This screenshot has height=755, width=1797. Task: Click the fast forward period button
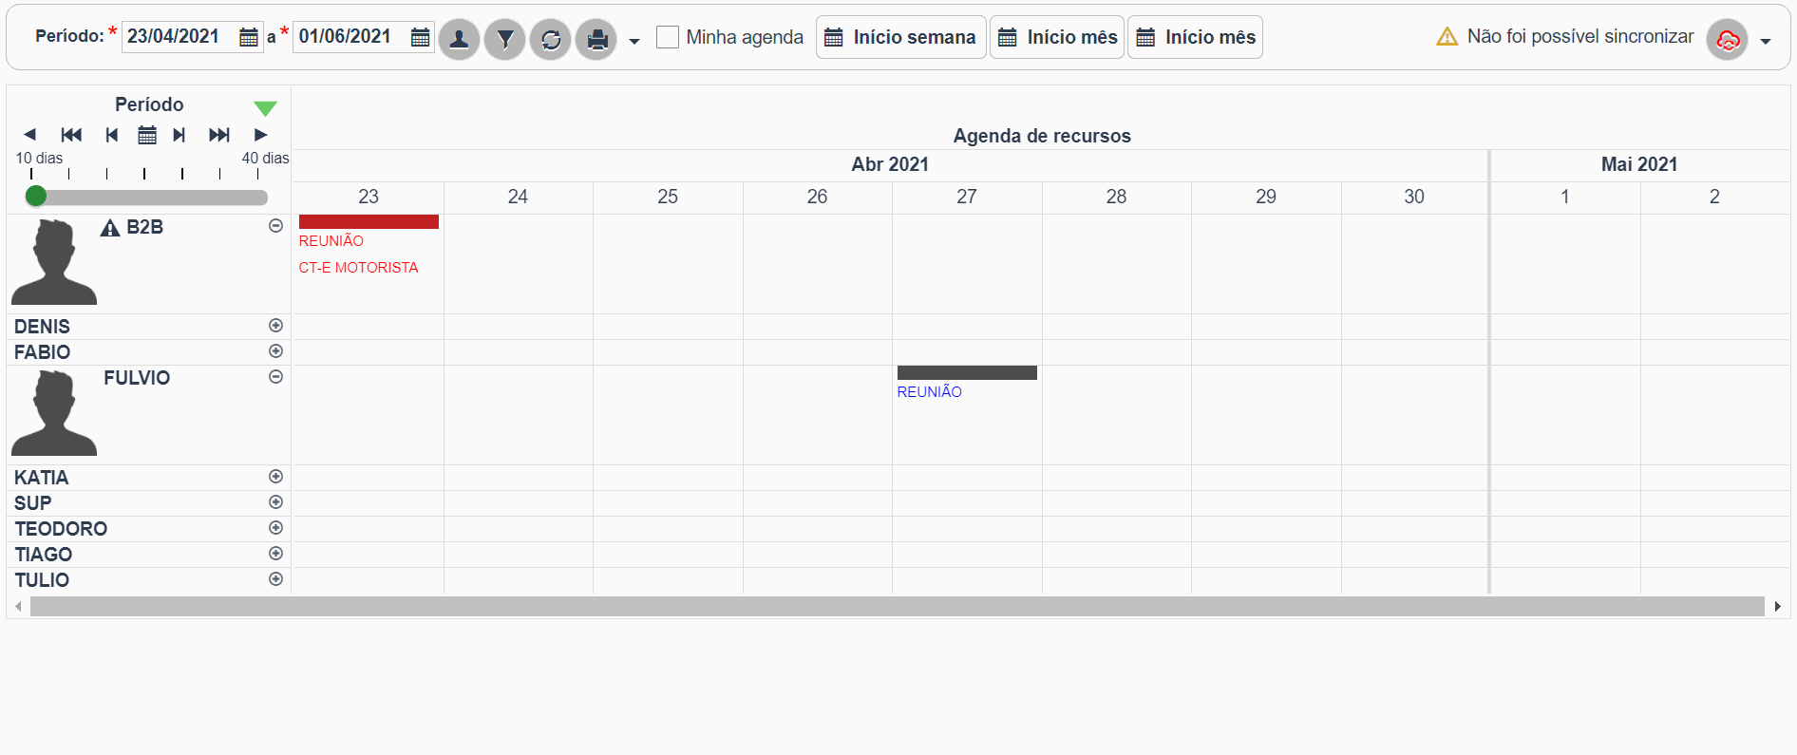tap(219, 135)
